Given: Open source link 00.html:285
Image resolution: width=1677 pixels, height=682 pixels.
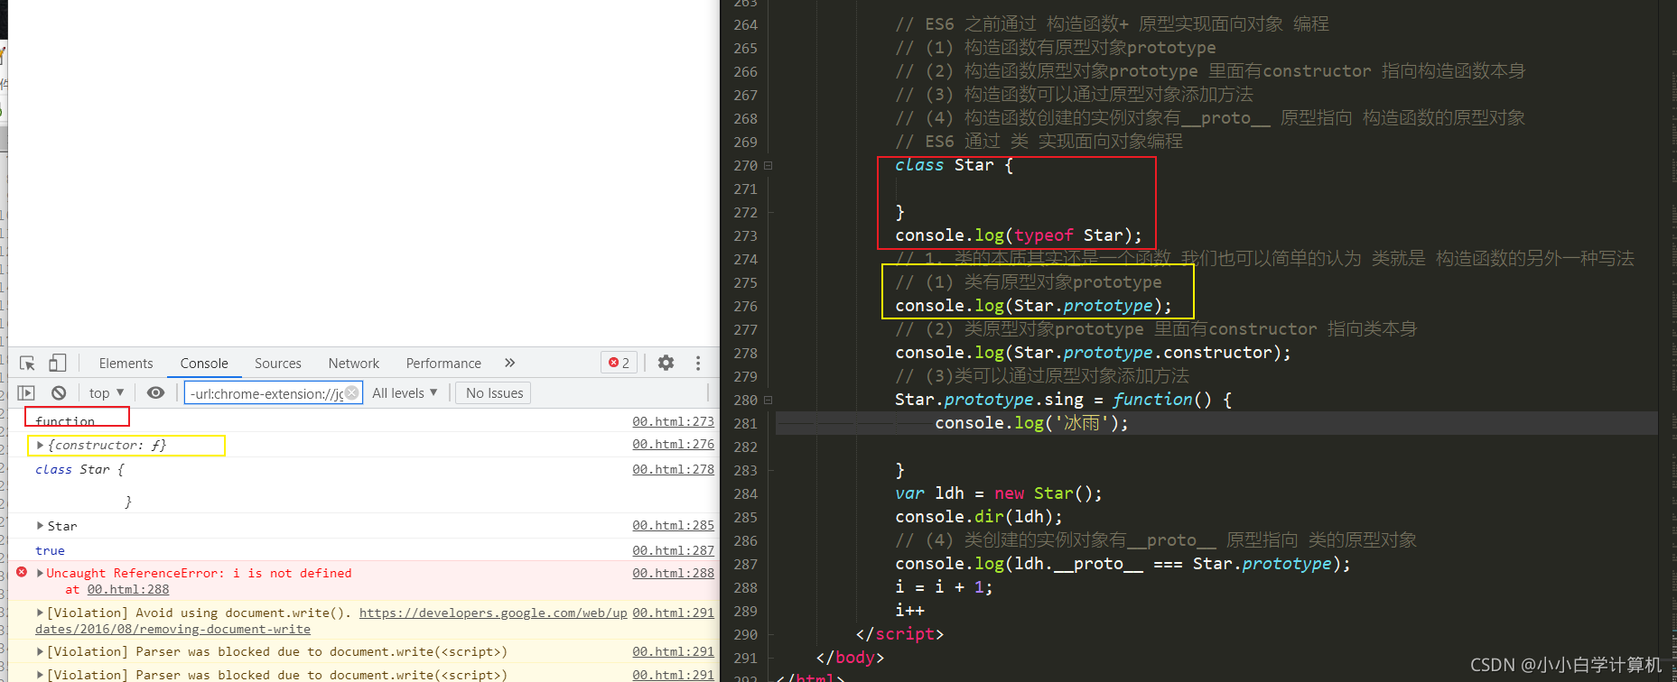Looking at the screenshot, I should pos(673,525).
